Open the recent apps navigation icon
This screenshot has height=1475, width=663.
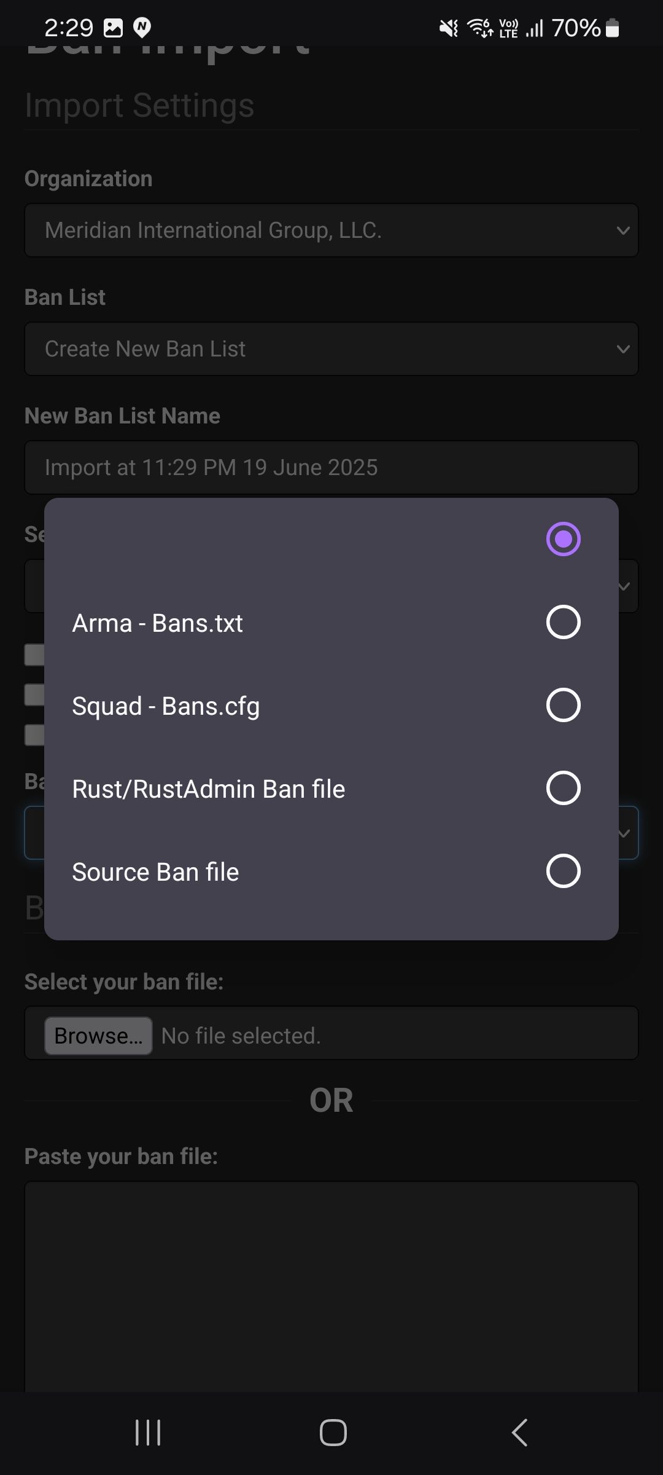[148, 1433]
